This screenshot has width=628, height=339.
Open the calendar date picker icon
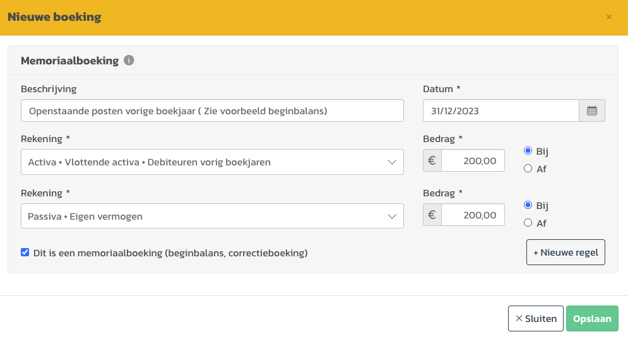point(592,110)
